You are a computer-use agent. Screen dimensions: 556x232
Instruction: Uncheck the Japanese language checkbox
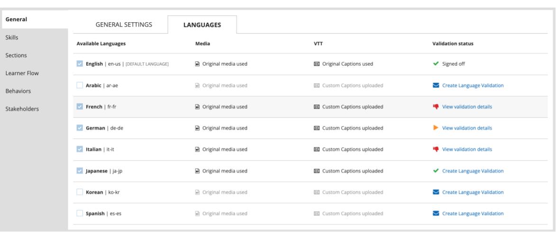click(x=80, y=171)
